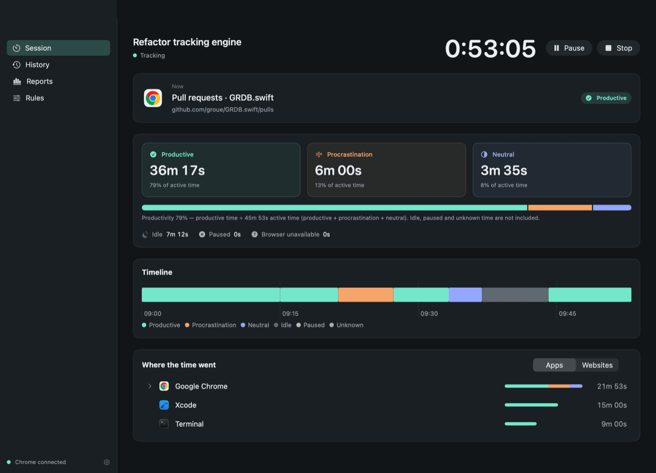656x473 pixels.
Task: Click the 09:15 timeline label
Action: coord(290,314)
